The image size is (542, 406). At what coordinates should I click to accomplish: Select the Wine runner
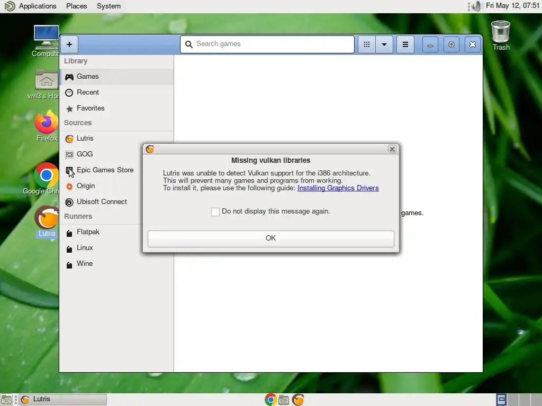pos(116,264)
